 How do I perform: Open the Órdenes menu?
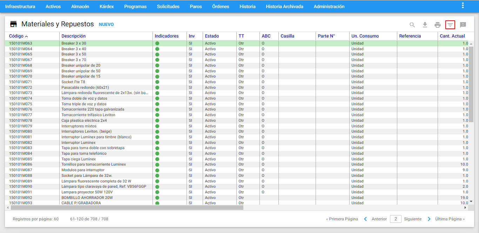pos(221,6)
